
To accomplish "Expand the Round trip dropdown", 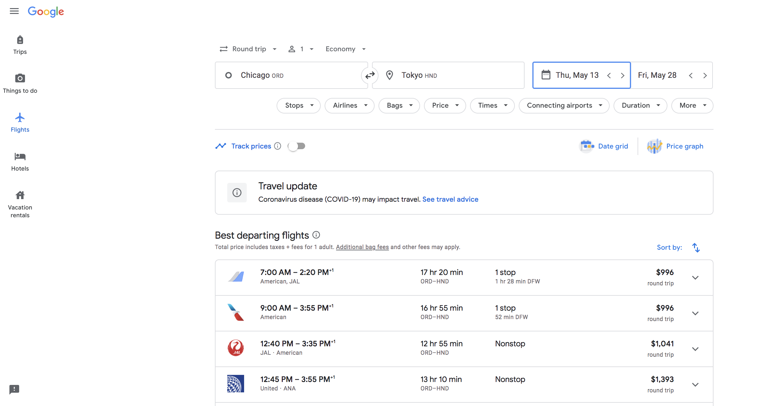I will click(249, 49).
